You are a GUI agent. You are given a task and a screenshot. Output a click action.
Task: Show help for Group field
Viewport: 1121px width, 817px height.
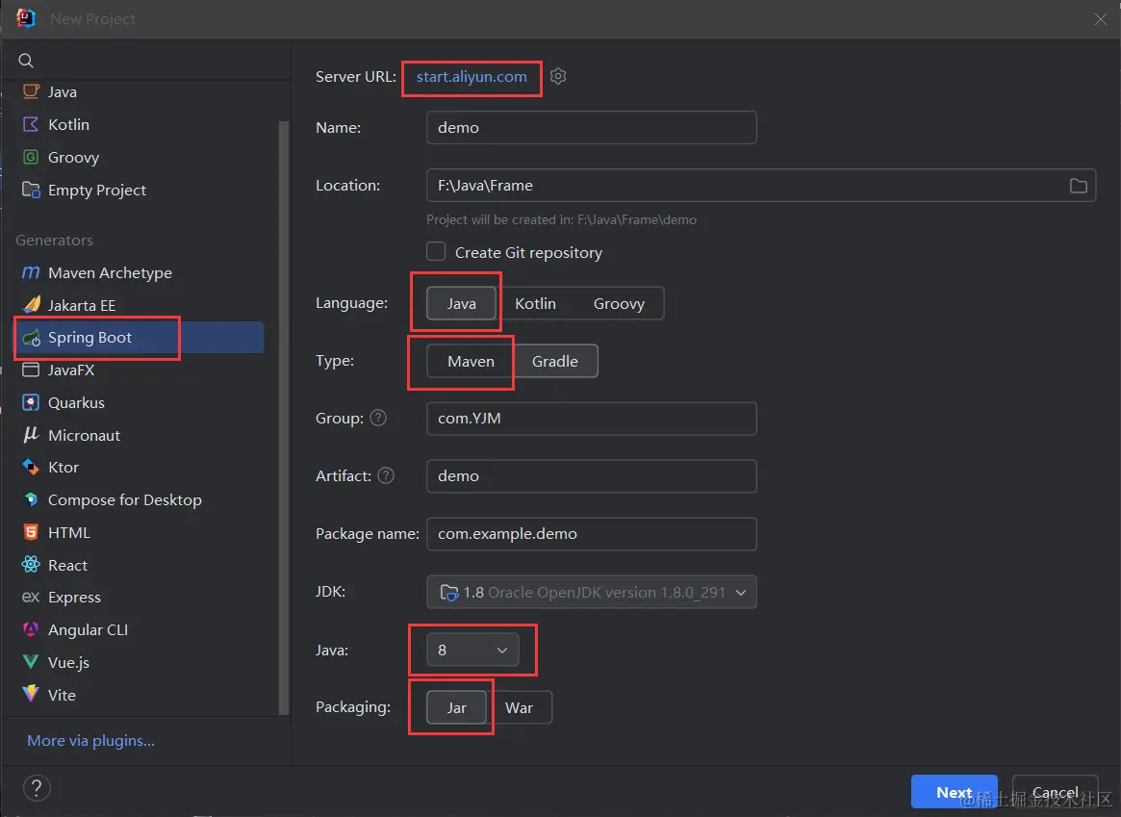[378, 419]
